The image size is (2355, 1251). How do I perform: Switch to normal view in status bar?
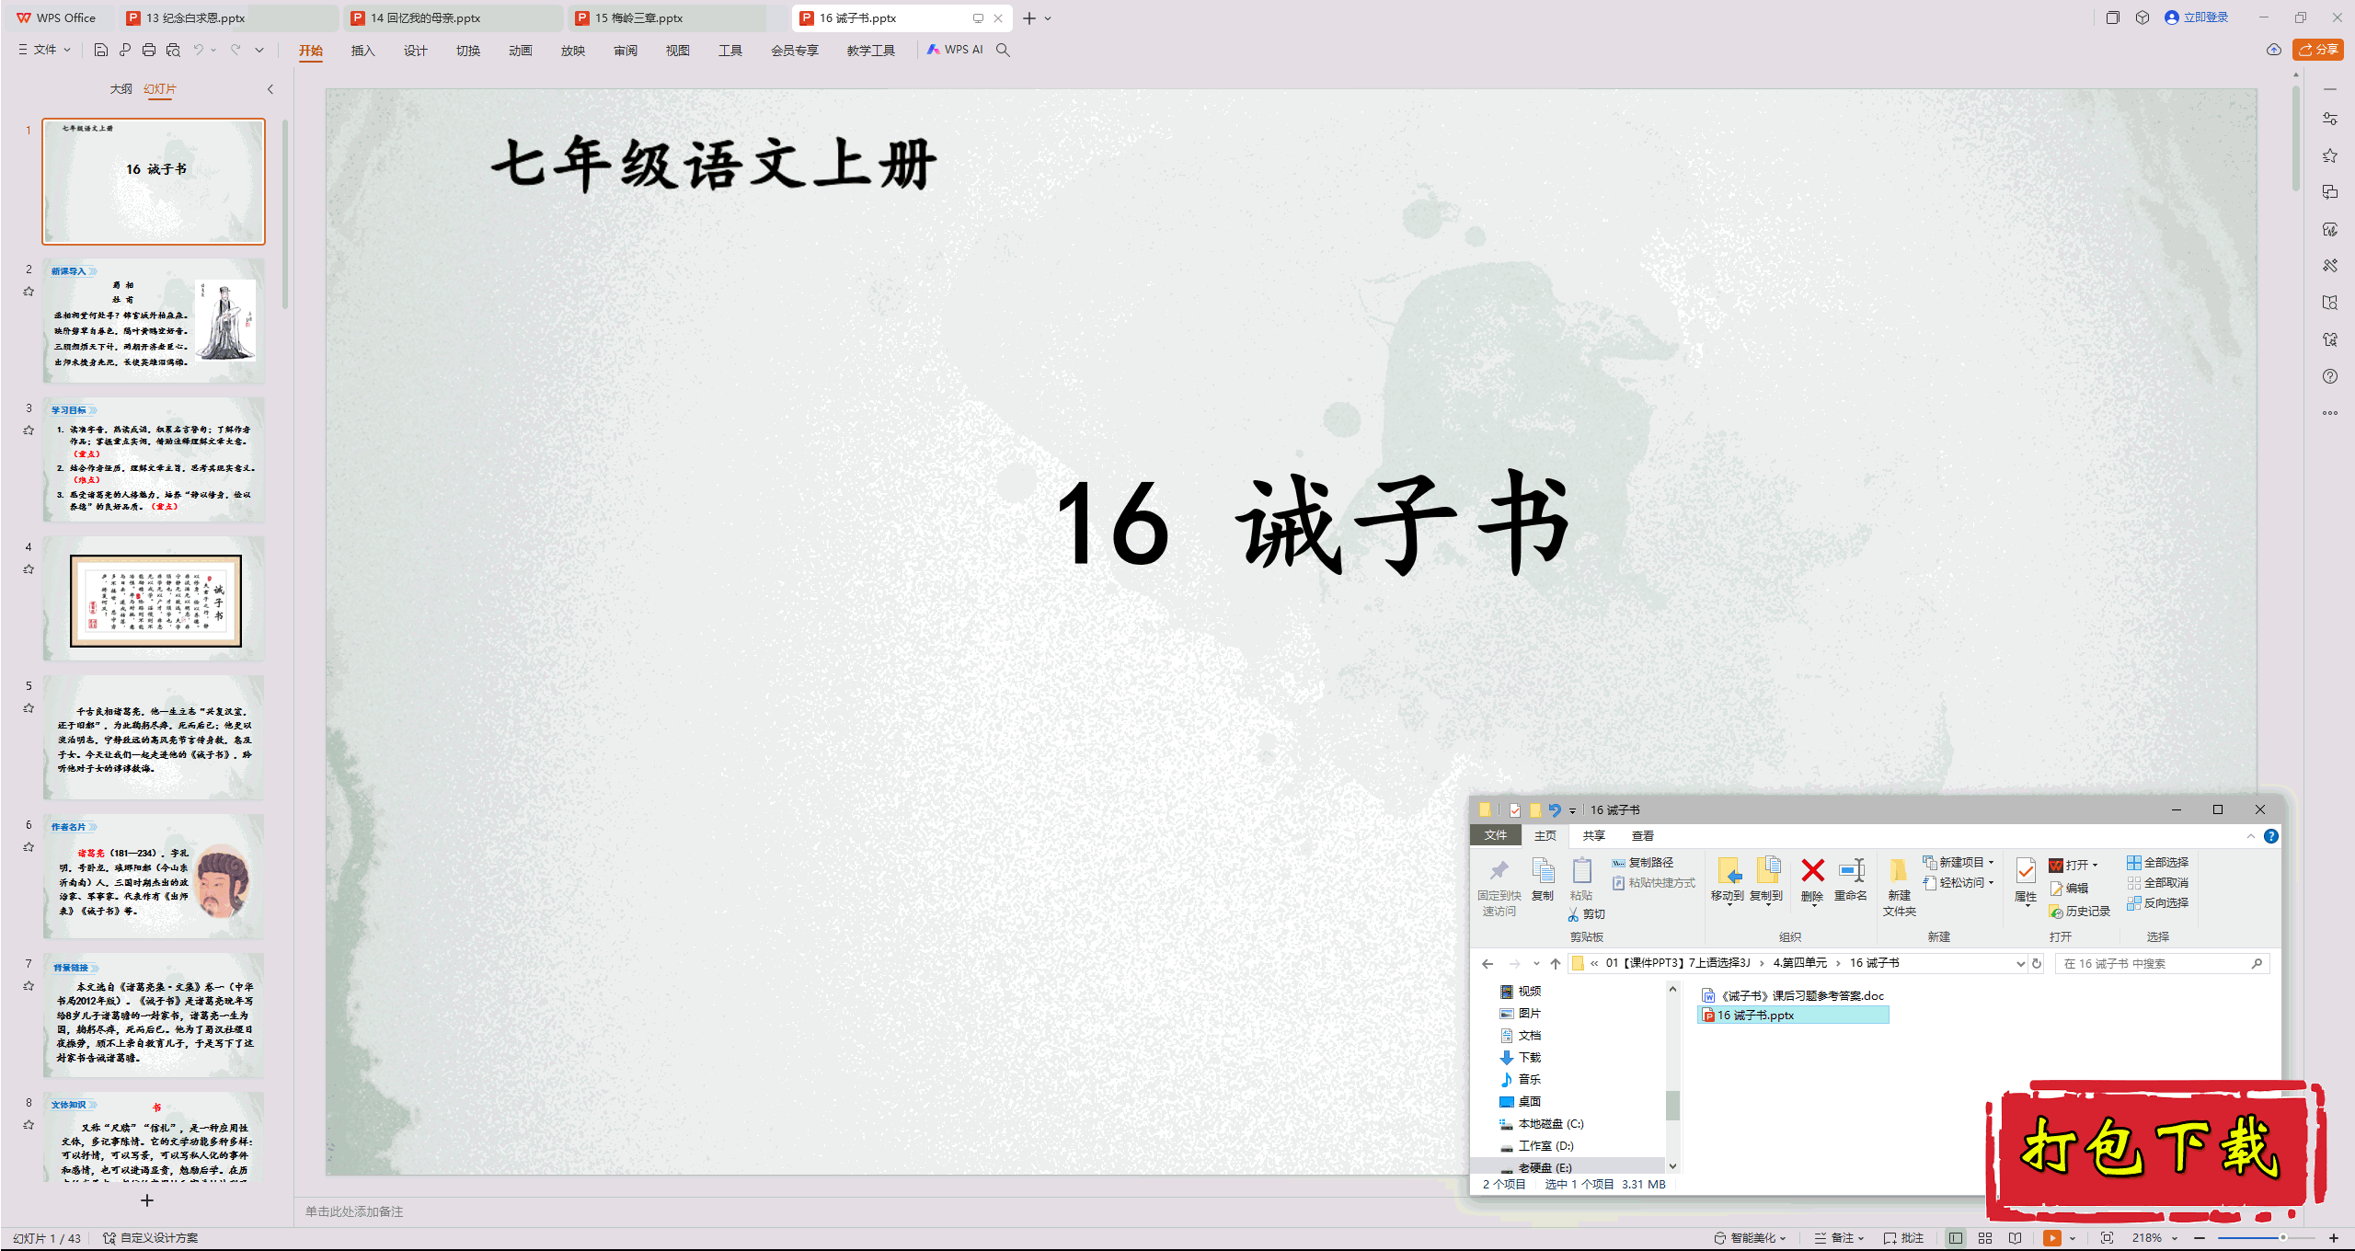pyautogui.click(x=1956, y=1238)
